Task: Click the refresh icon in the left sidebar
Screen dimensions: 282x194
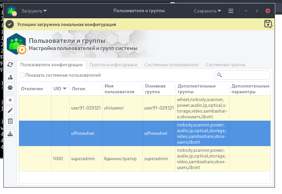Action: click(x=10, y=65)
